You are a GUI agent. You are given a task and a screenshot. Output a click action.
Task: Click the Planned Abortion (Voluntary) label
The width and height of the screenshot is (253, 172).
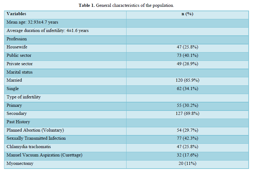[35, 130]
